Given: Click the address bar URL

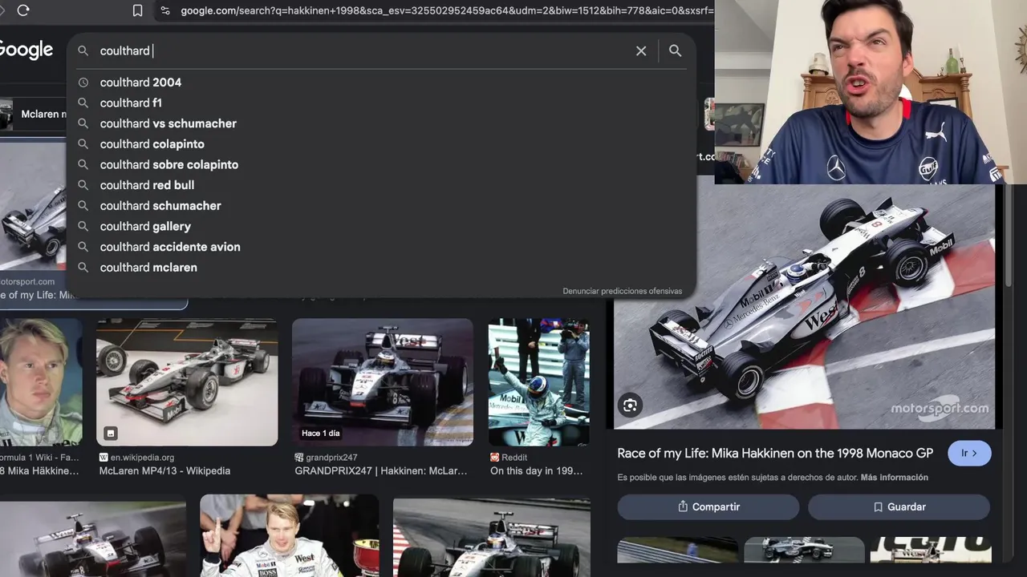Looking at the screenshot, I should pyautogui.click(x=446, y=10).
